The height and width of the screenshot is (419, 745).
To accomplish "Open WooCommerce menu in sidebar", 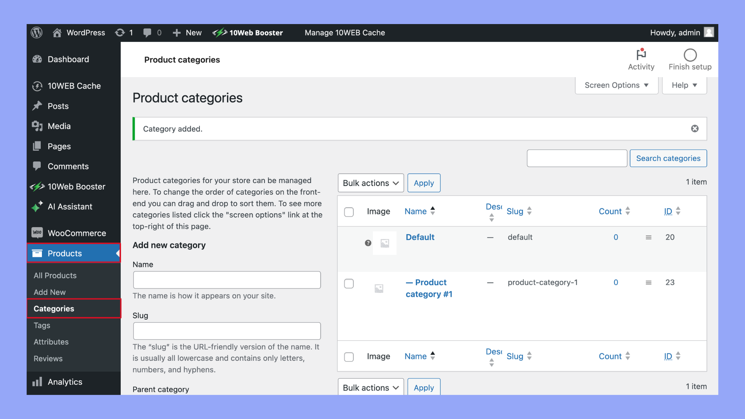I will (76, 233).
